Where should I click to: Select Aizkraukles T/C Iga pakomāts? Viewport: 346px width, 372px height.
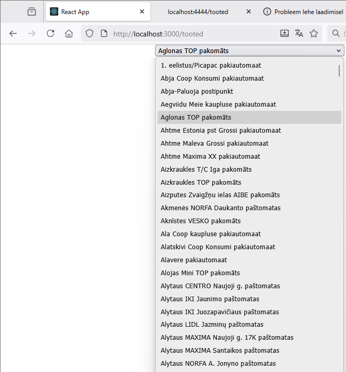click(206, 169)
